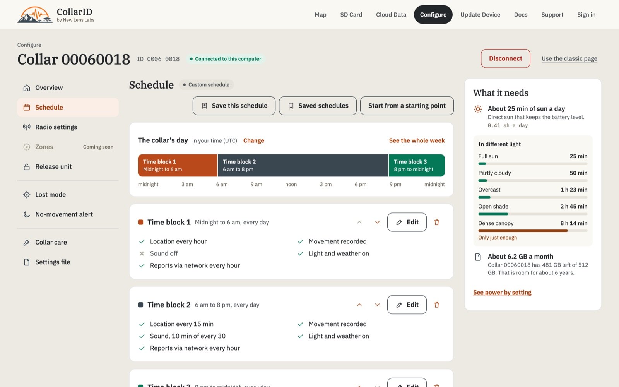Open Radio settings in the sidebar
This screenshot has width=619, height=387.
point(68,127)
